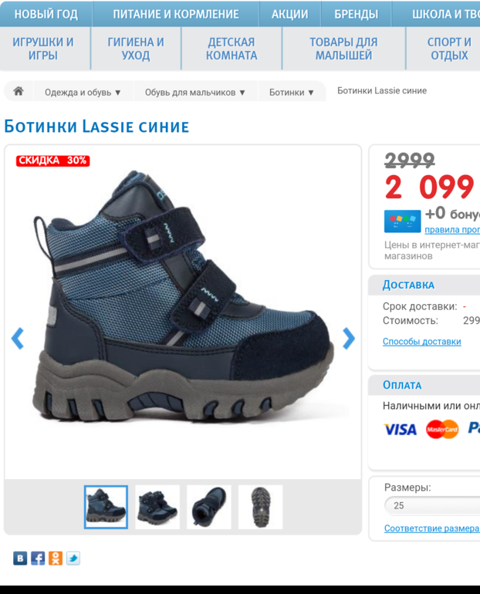This screenshot has height=594, width=480.
Task: Open Способы доставки link
Action: tap(421, 342)
